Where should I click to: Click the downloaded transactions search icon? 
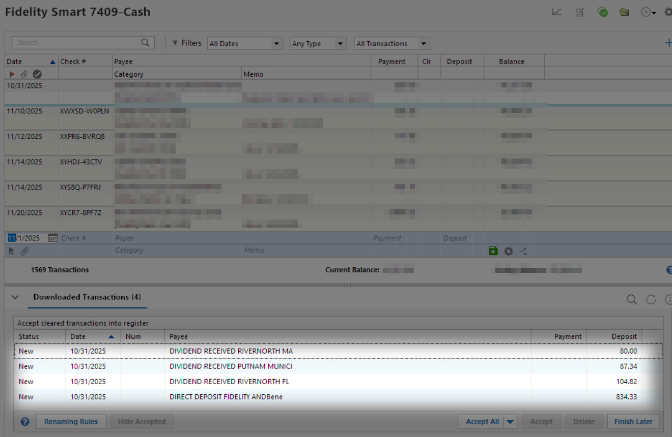tap(632, 299)
